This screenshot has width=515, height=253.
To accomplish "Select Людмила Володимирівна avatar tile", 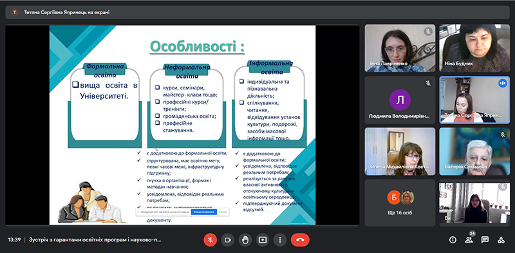I will click(x=400, y=100).
